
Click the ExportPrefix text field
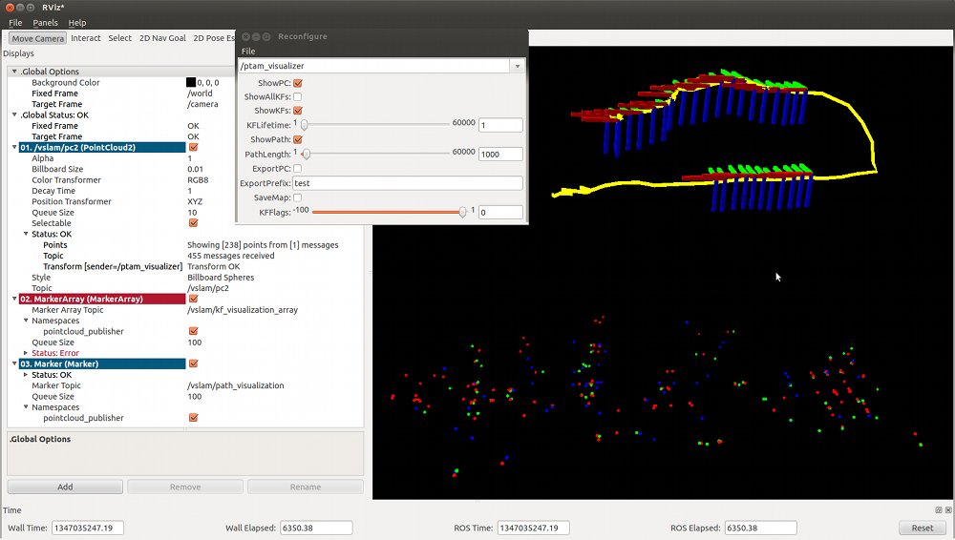pos(407,183)
